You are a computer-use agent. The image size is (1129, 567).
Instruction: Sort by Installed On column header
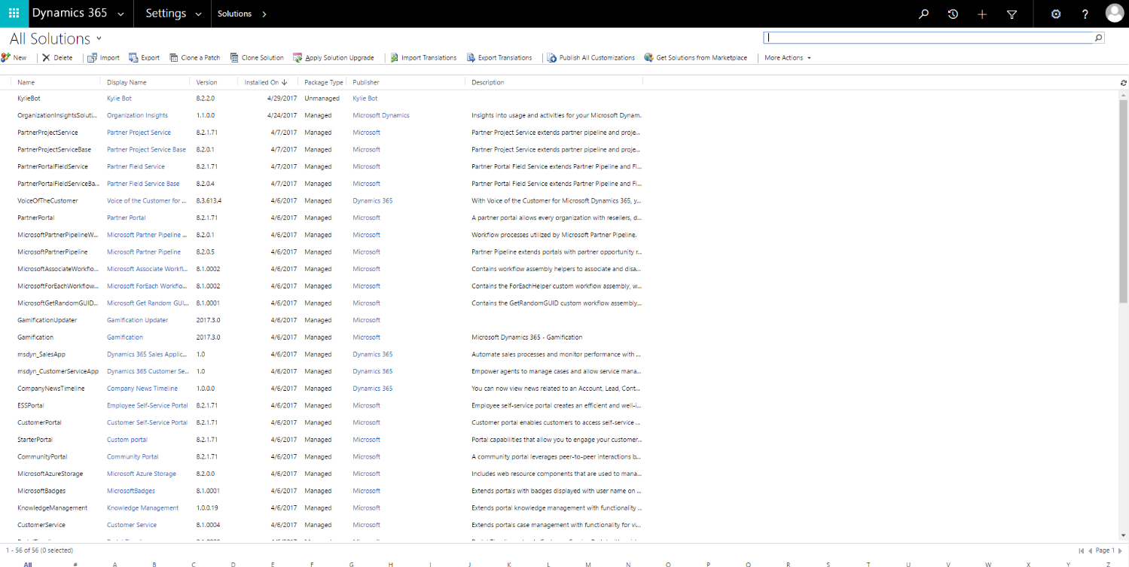point(267,82)
